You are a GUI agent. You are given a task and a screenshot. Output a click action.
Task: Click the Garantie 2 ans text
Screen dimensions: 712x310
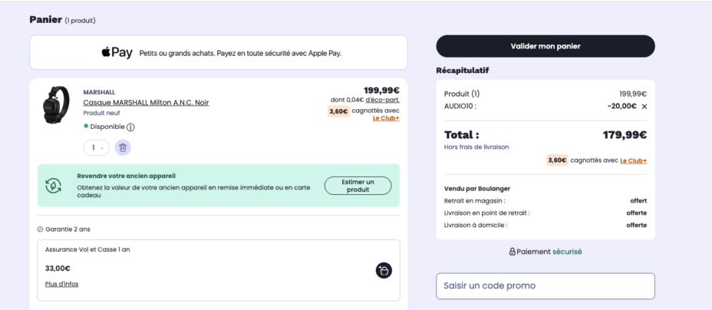tap(68, 229)
